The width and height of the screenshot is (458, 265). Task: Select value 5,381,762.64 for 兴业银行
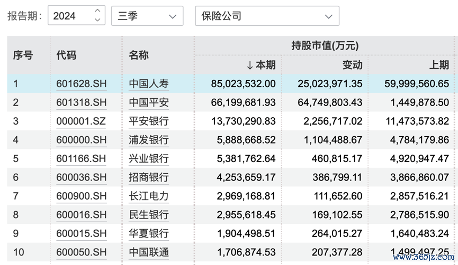tap(246, 159)
